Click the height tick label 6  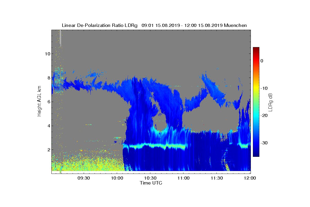(48, 102)
